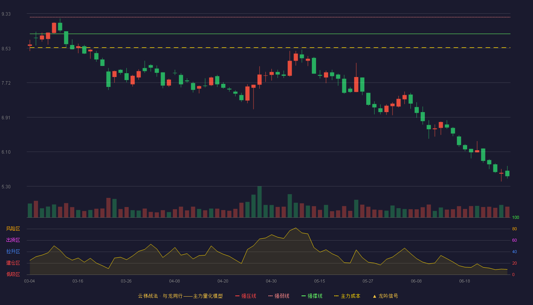Screen dimensions: 533x305
Task: Select the 建仓区 zone label
Action: pos(13,263)
